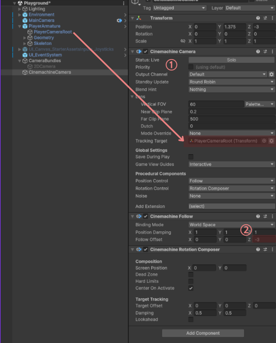Image resolution: width=276 pixels, height=343 pixels.
Task: Open Binding Mode World Space dropdown
Action: point(232,225)
